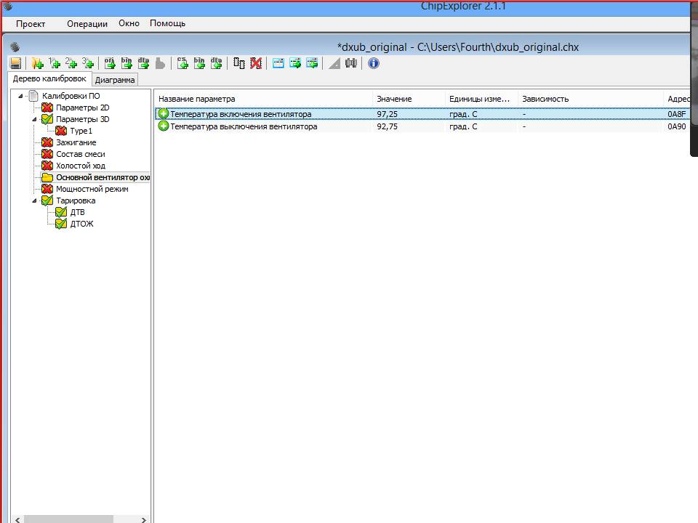Click the 'cs' checksum toolbar icon
This screenshot has width=698, height=523.
click(x=182, y=64)
